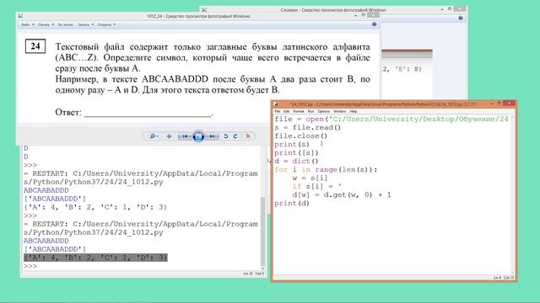The width and height of the screenshot is (540, 303).
Task: Minimize the Словари photo viewer window
Action: (442, 9)
